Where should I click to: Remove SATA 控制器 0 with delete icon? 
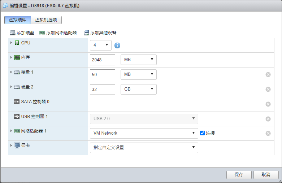pyautogui.click(x=268, y=104)
